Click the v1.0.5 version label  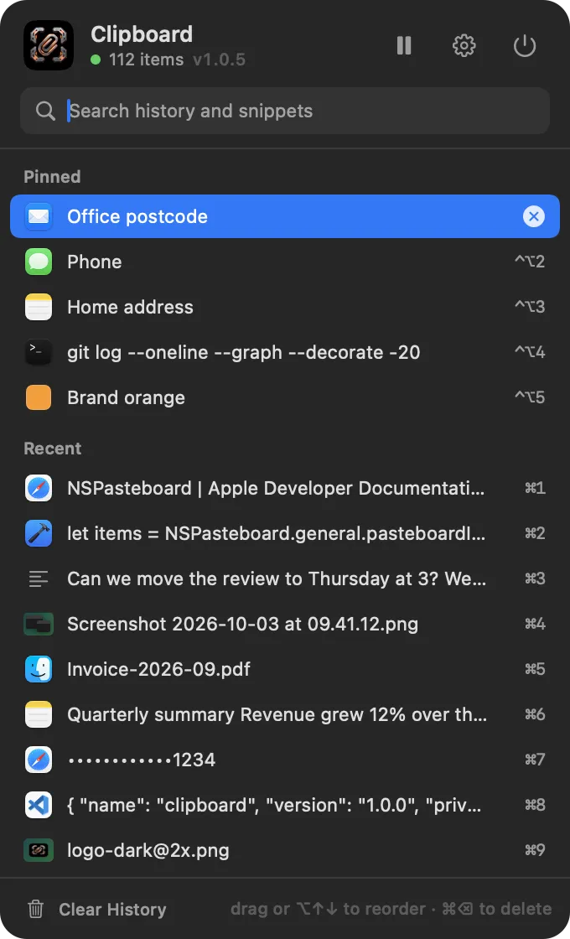[219, 60]
